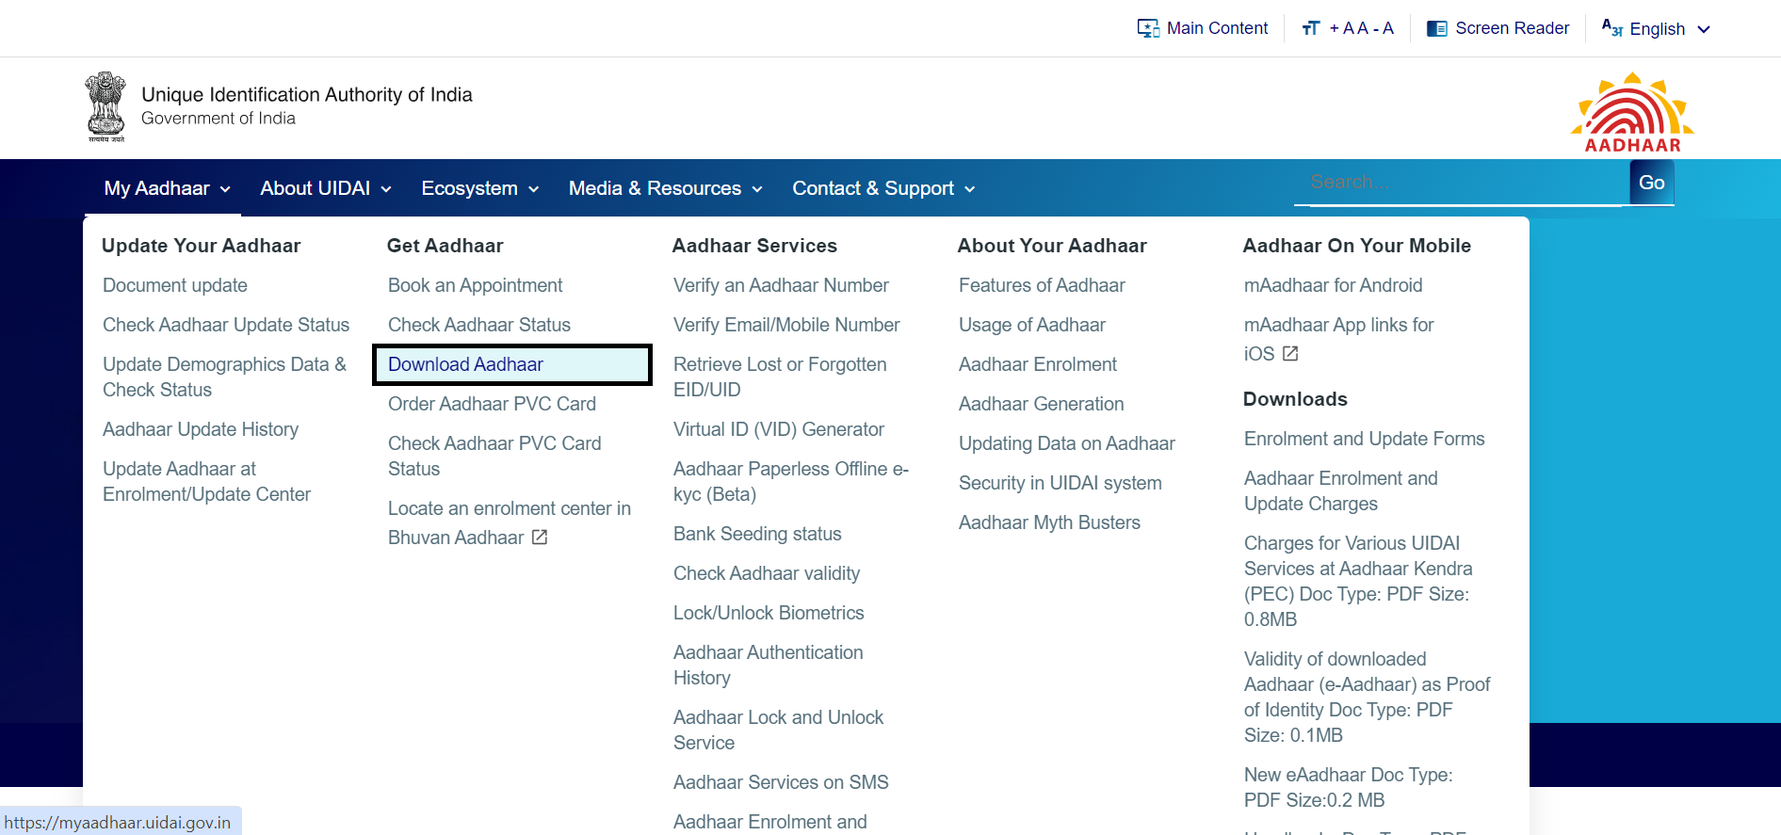Viewport: 1781px width, 835px height.
Task: Open Check Aadhaar validity
Action: tap(767, 573)
